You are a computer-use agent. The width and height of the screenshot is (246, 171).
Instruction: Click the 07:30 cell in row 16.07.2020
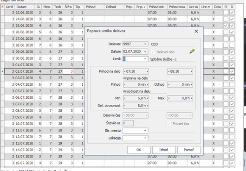point(157,163)
